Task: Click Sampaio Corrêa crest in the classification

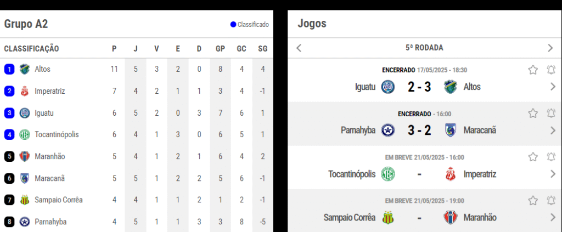Action: point(25,200)
